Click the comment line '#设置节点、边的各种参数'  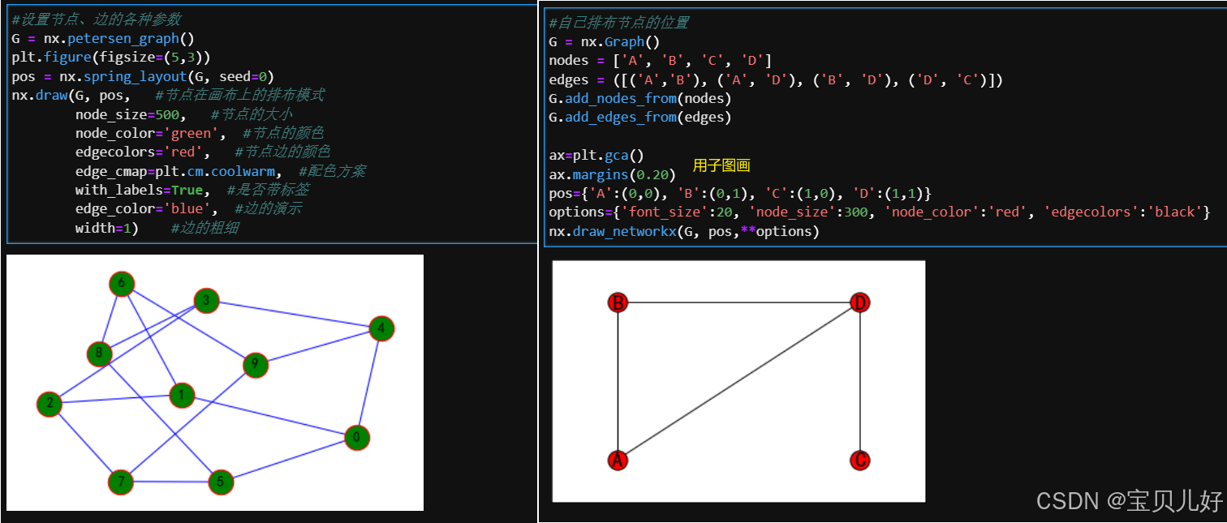[97, 19]
